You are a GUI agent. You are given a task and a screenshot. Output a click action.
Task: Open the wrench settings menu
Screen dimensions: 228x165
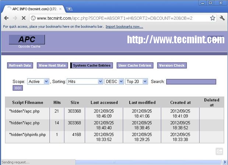[x=222, y=18]
